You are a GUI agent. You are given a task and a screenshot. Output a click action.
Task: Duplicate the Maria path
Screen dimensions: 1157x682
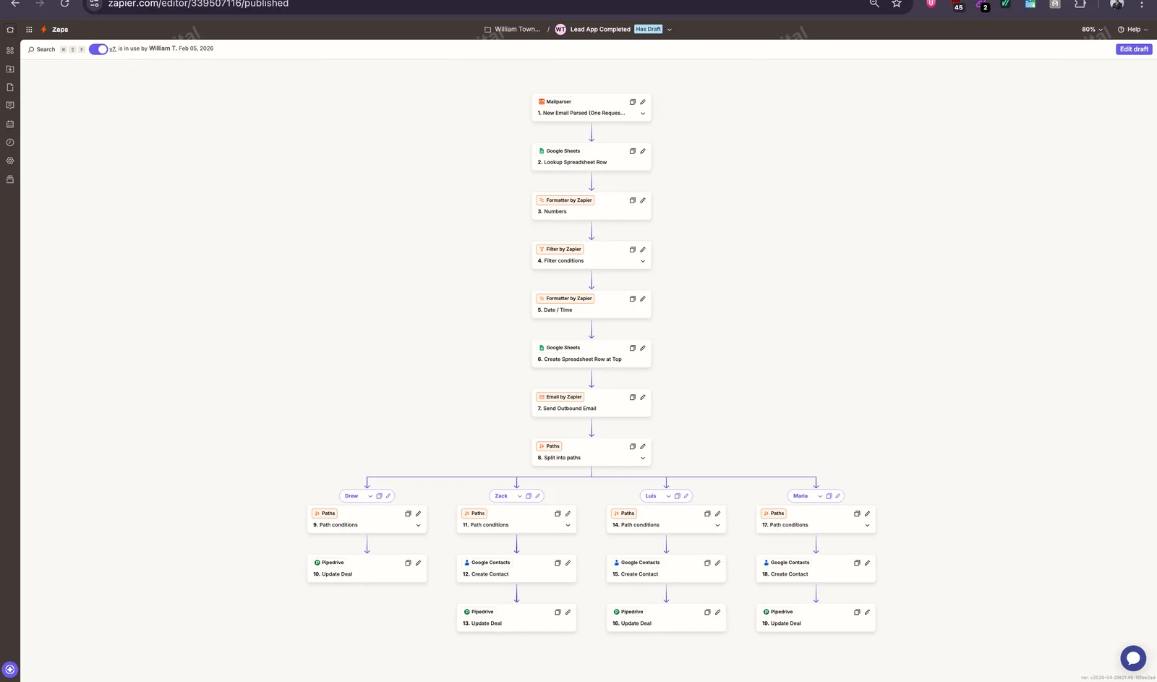(829, 496)
